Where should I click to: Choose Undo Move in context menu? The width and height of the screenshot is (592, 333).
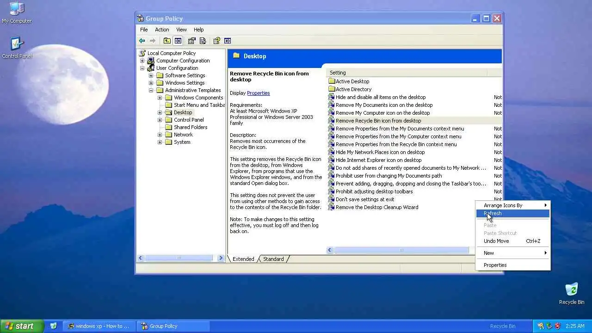coord(513,241)
